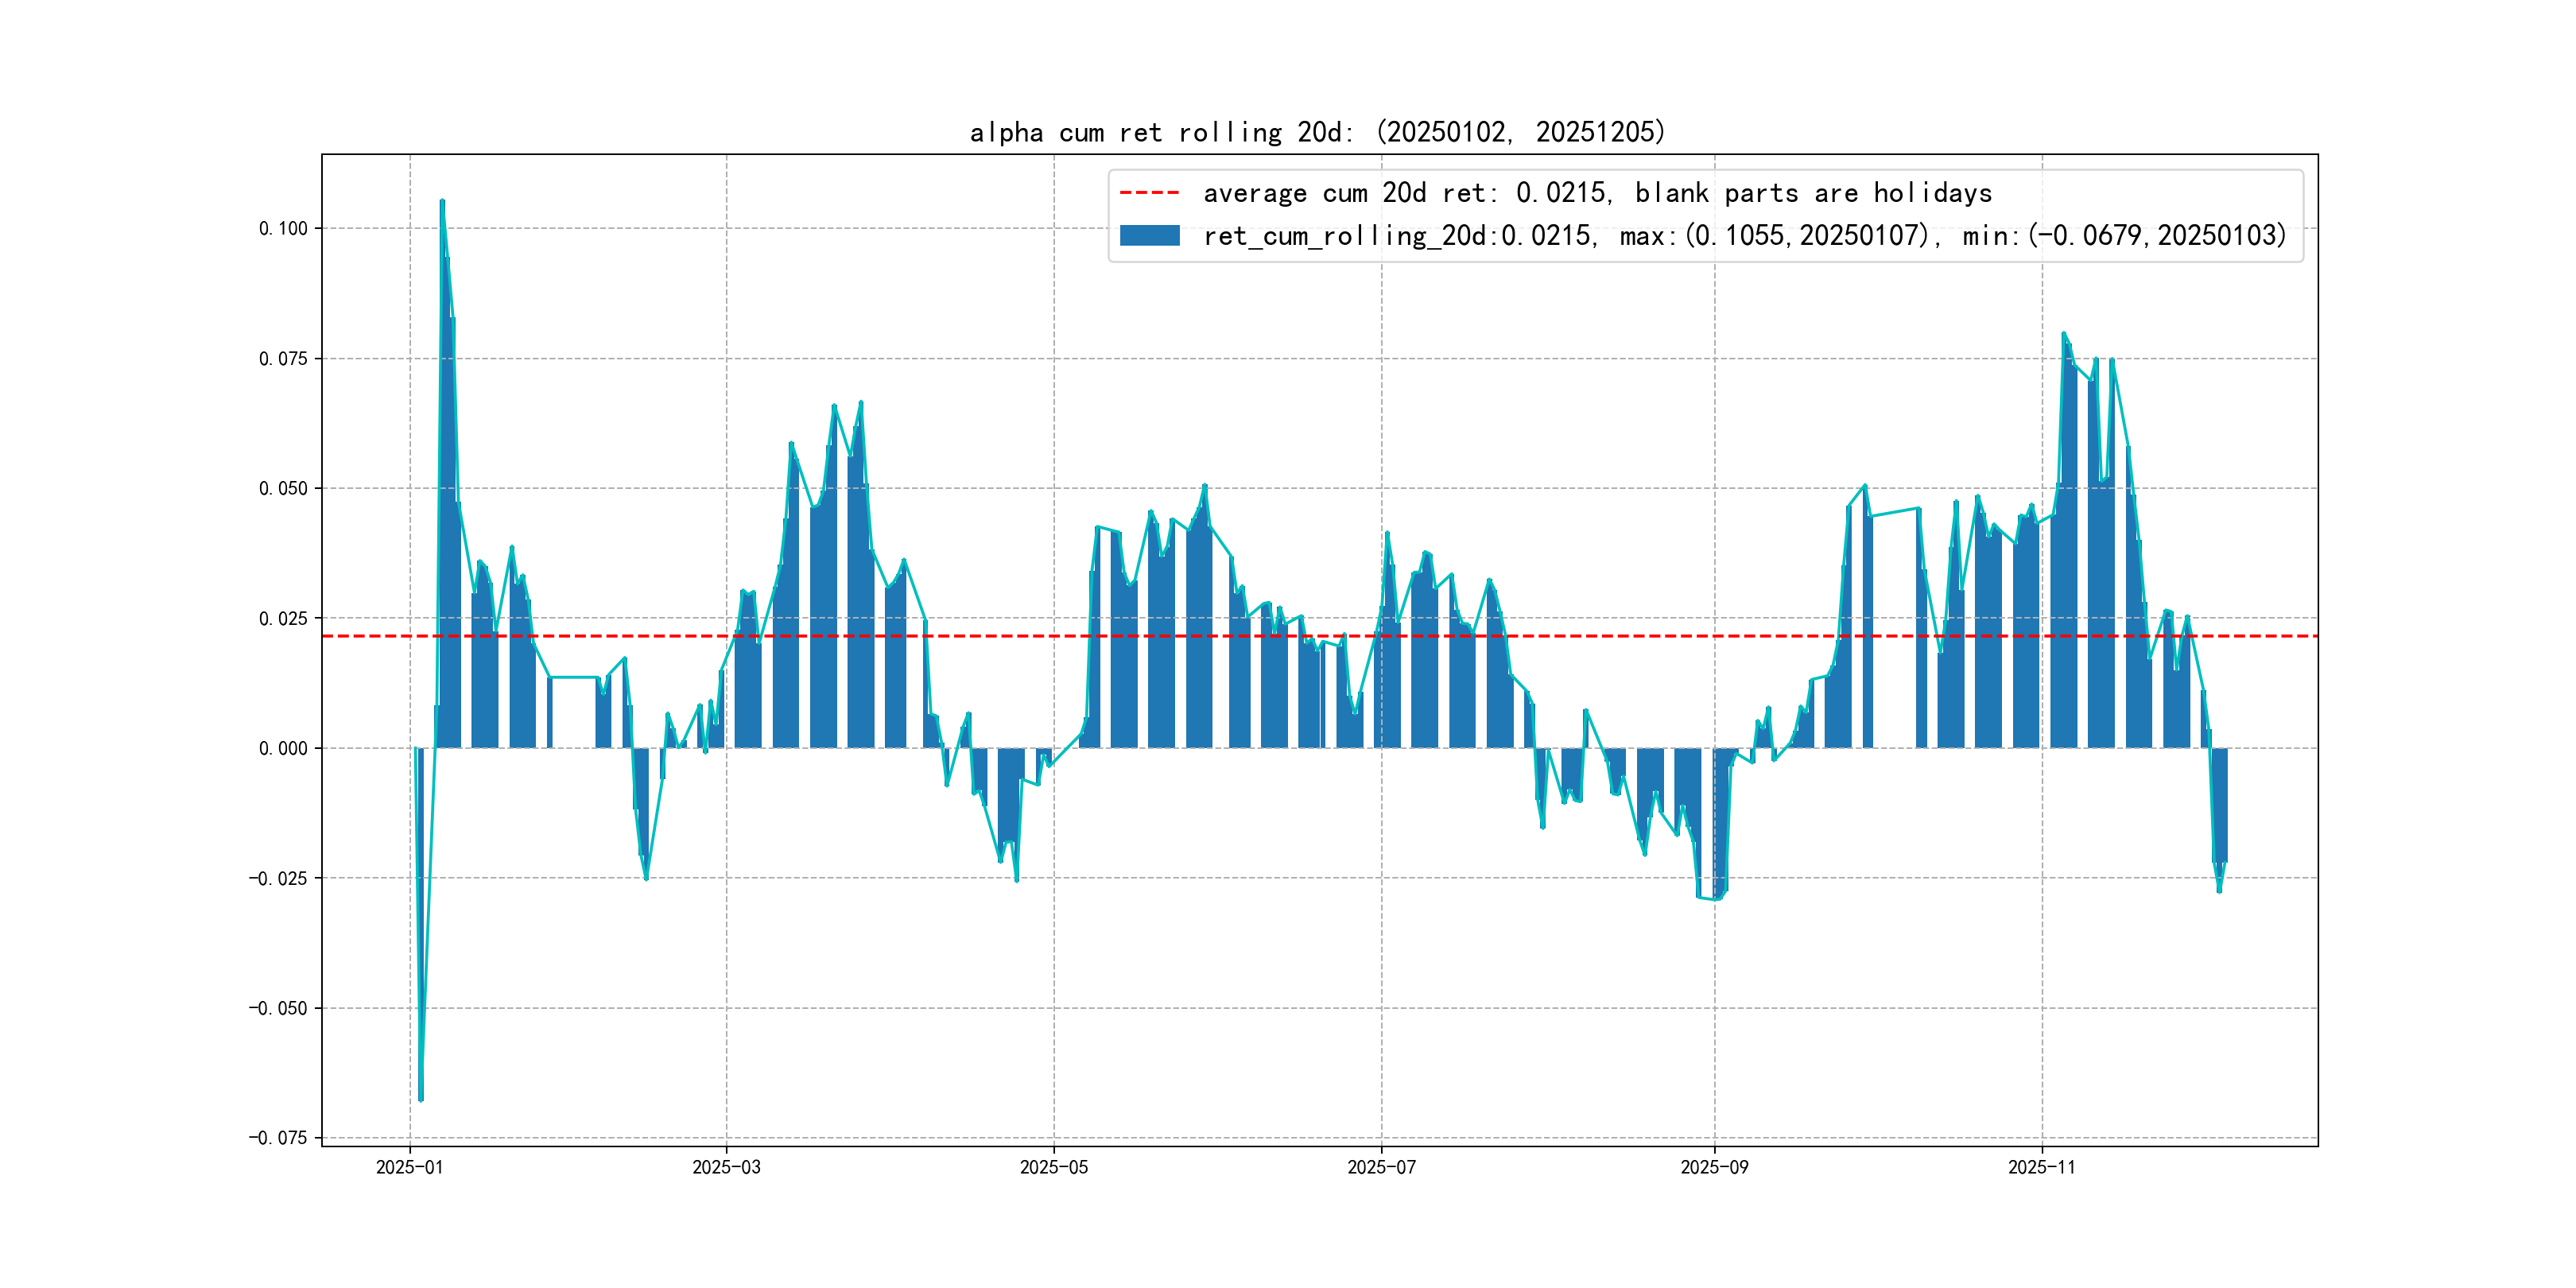Click the 0.050 y-axis tick label

pyautogui.click(x=283, y=489)
